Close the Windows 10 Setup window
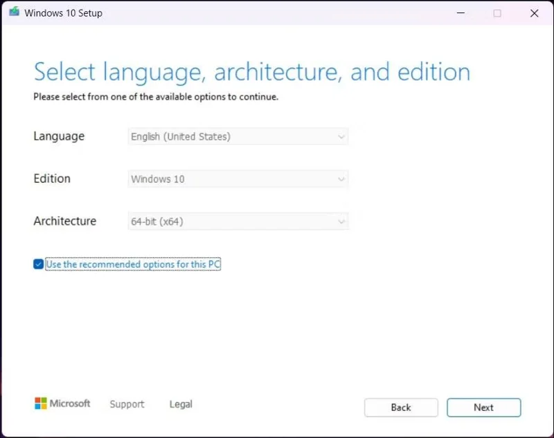 point(534,13)
